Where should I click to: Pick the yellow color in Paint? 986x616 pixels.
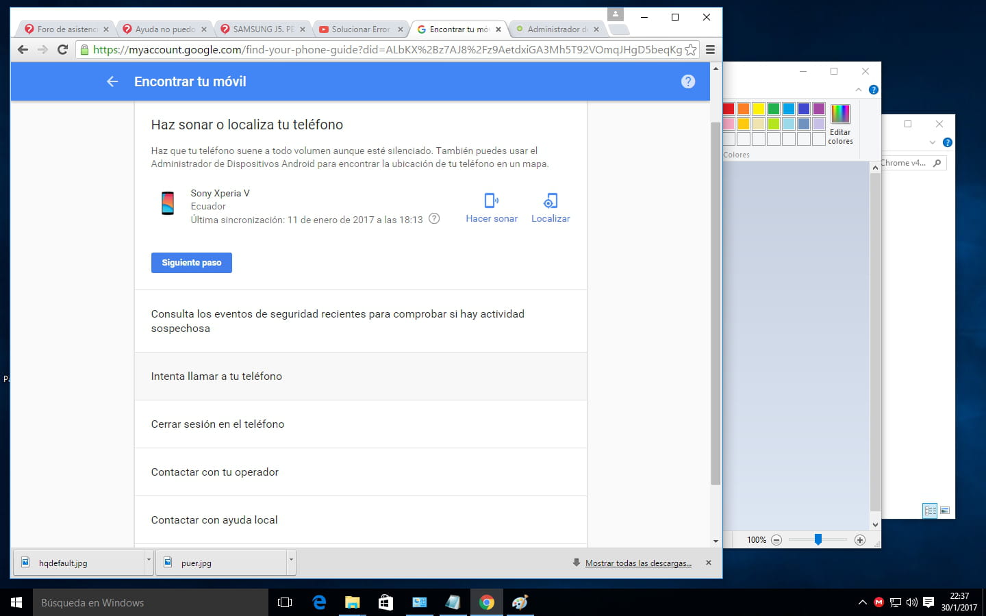[759, 109]
